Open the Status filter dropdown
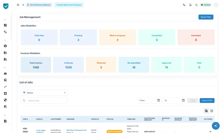The height and width of the screenshot is (133, 223). coord(44,93)
